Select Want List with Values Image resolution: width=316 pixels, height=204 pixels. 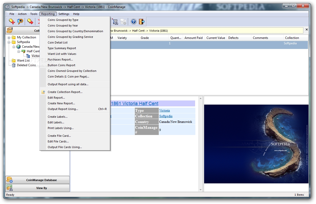[x=75, y=54]
